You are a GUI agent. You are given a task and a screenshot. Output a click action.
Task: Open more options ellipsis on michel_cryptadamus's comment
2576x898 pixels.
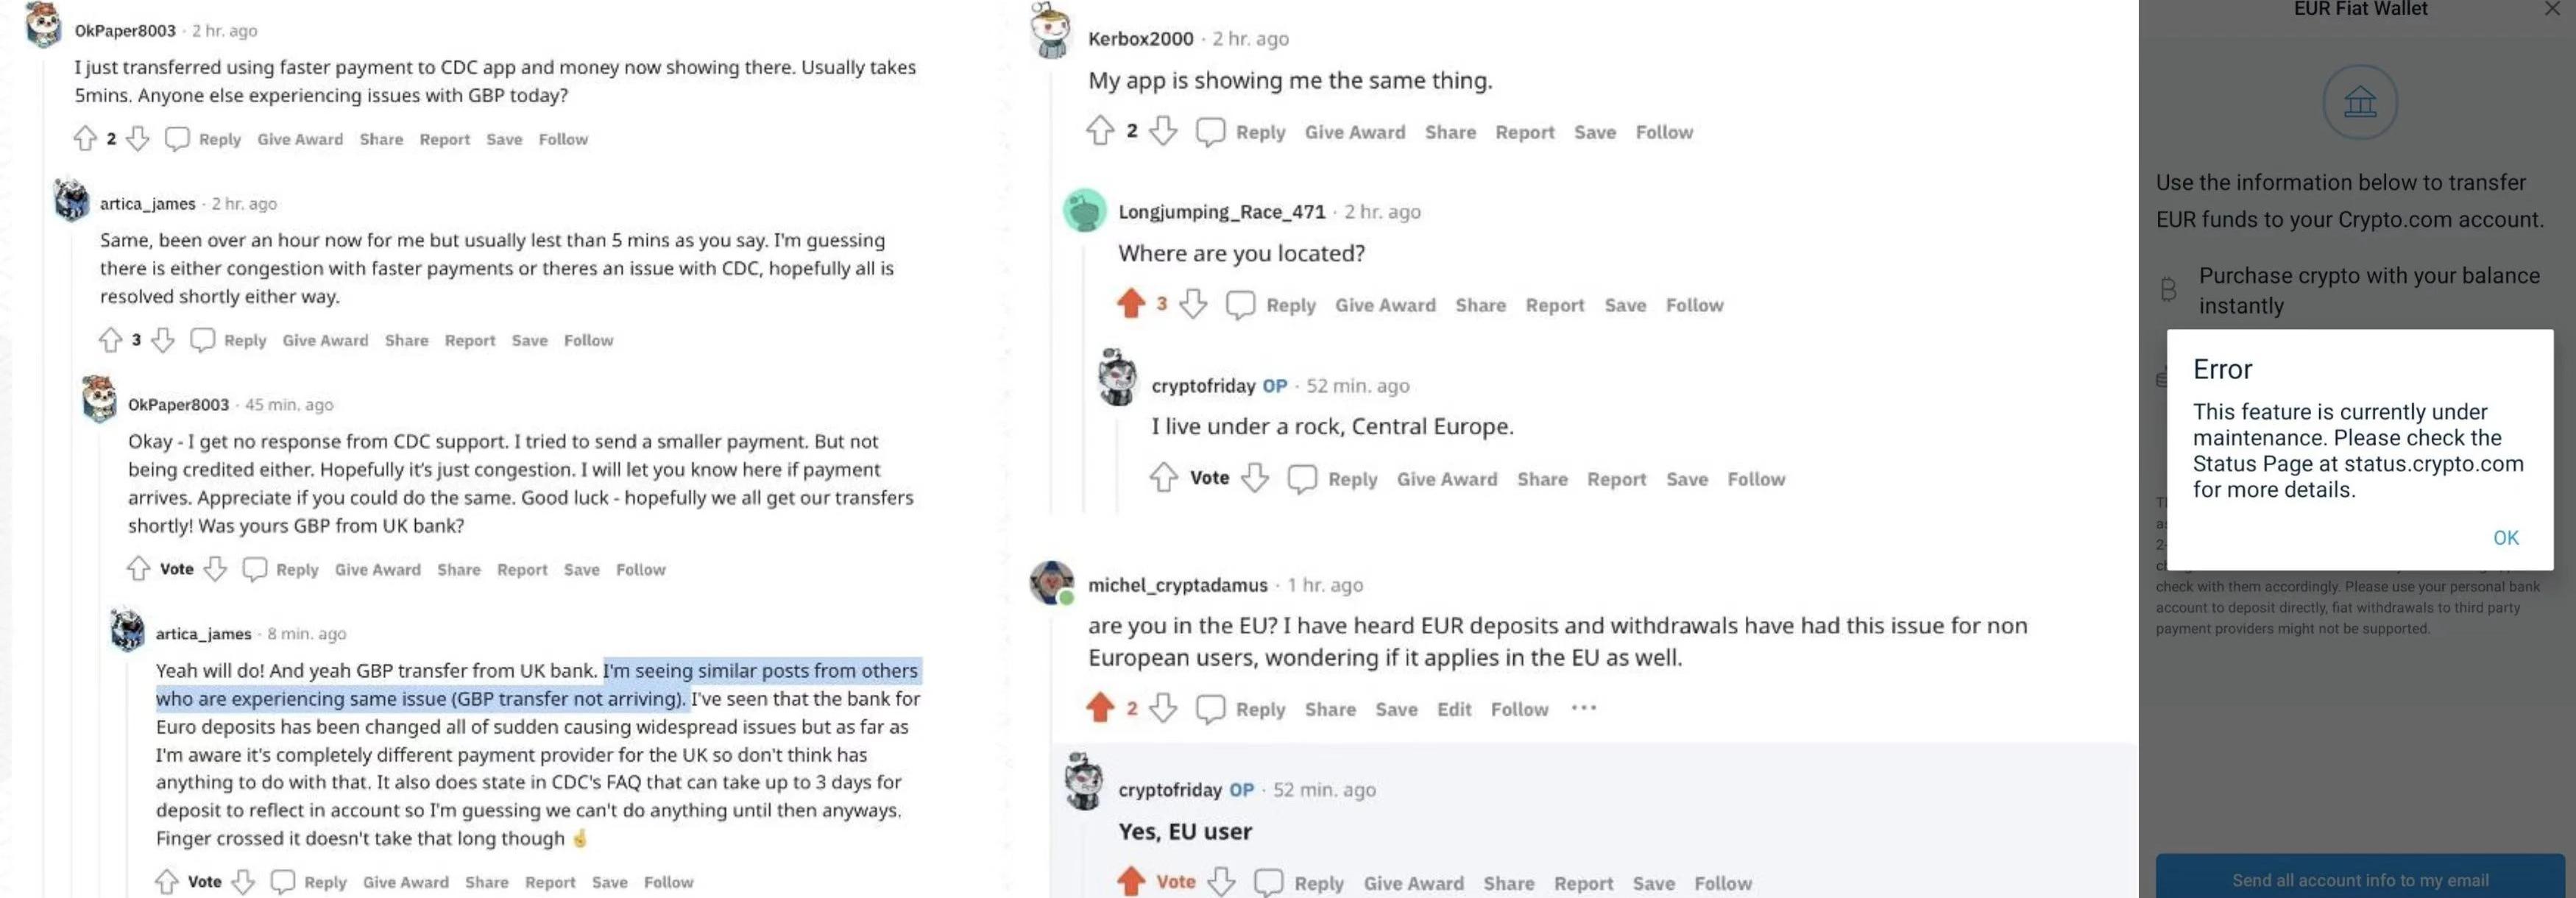point(1583,708)
